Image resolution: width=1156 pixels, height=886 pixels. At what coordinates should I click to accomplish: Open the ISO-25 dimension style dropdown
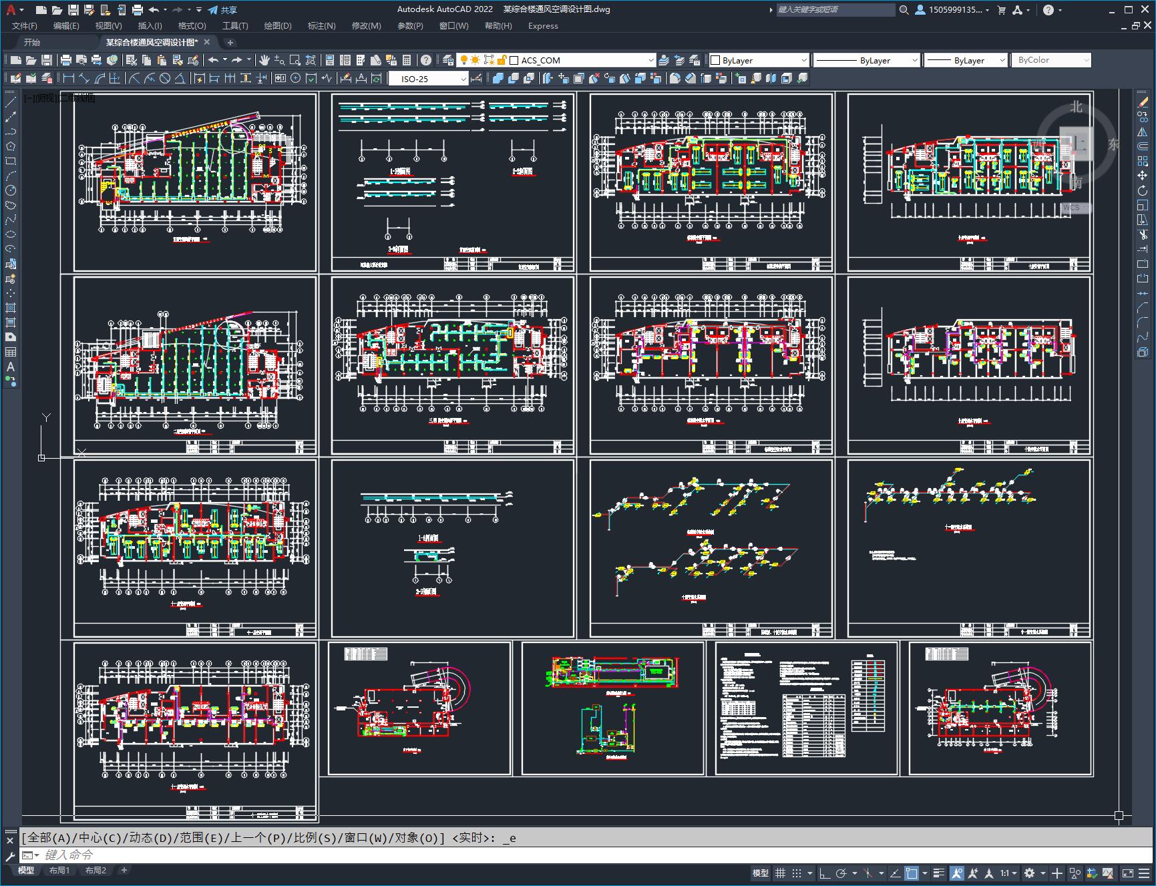463,79
